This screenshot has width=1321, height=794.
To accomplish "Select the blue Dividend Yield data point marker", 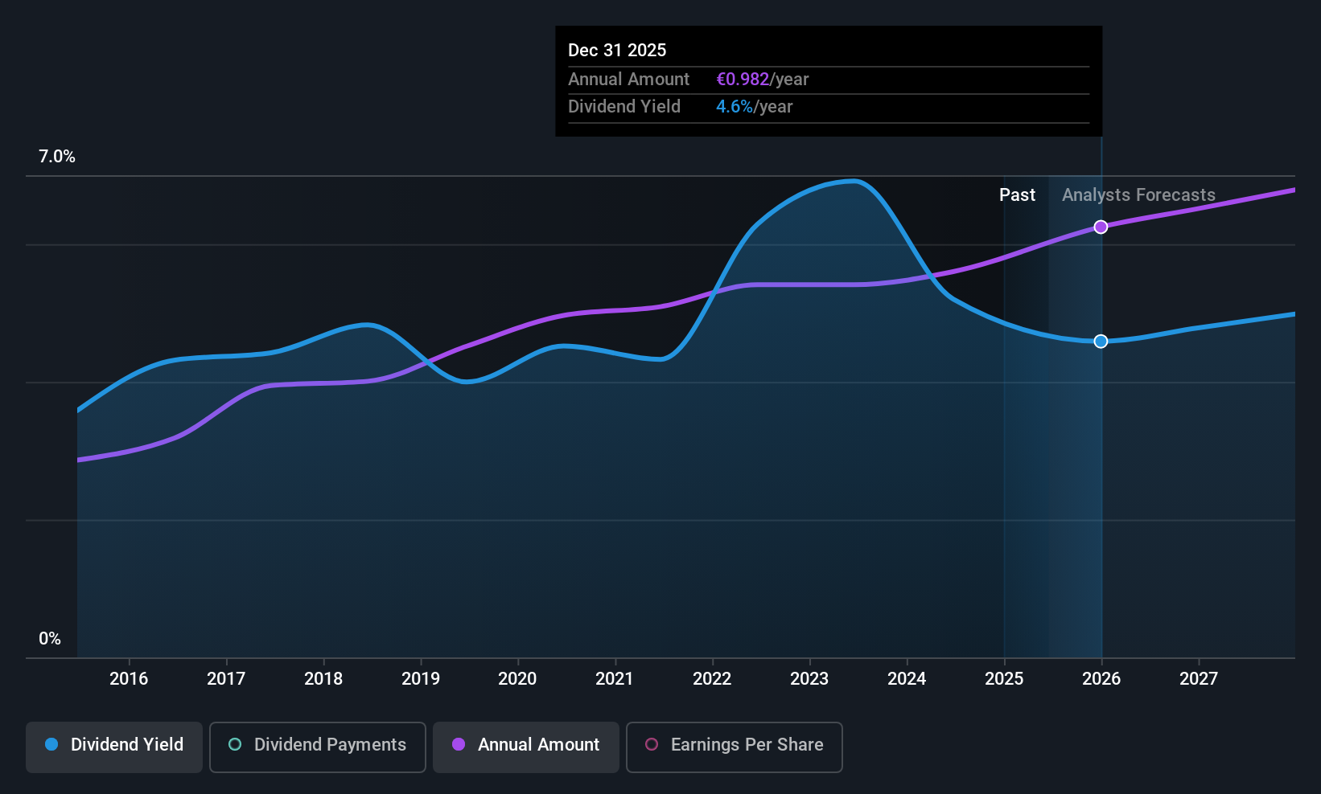I will point(1101,342).
